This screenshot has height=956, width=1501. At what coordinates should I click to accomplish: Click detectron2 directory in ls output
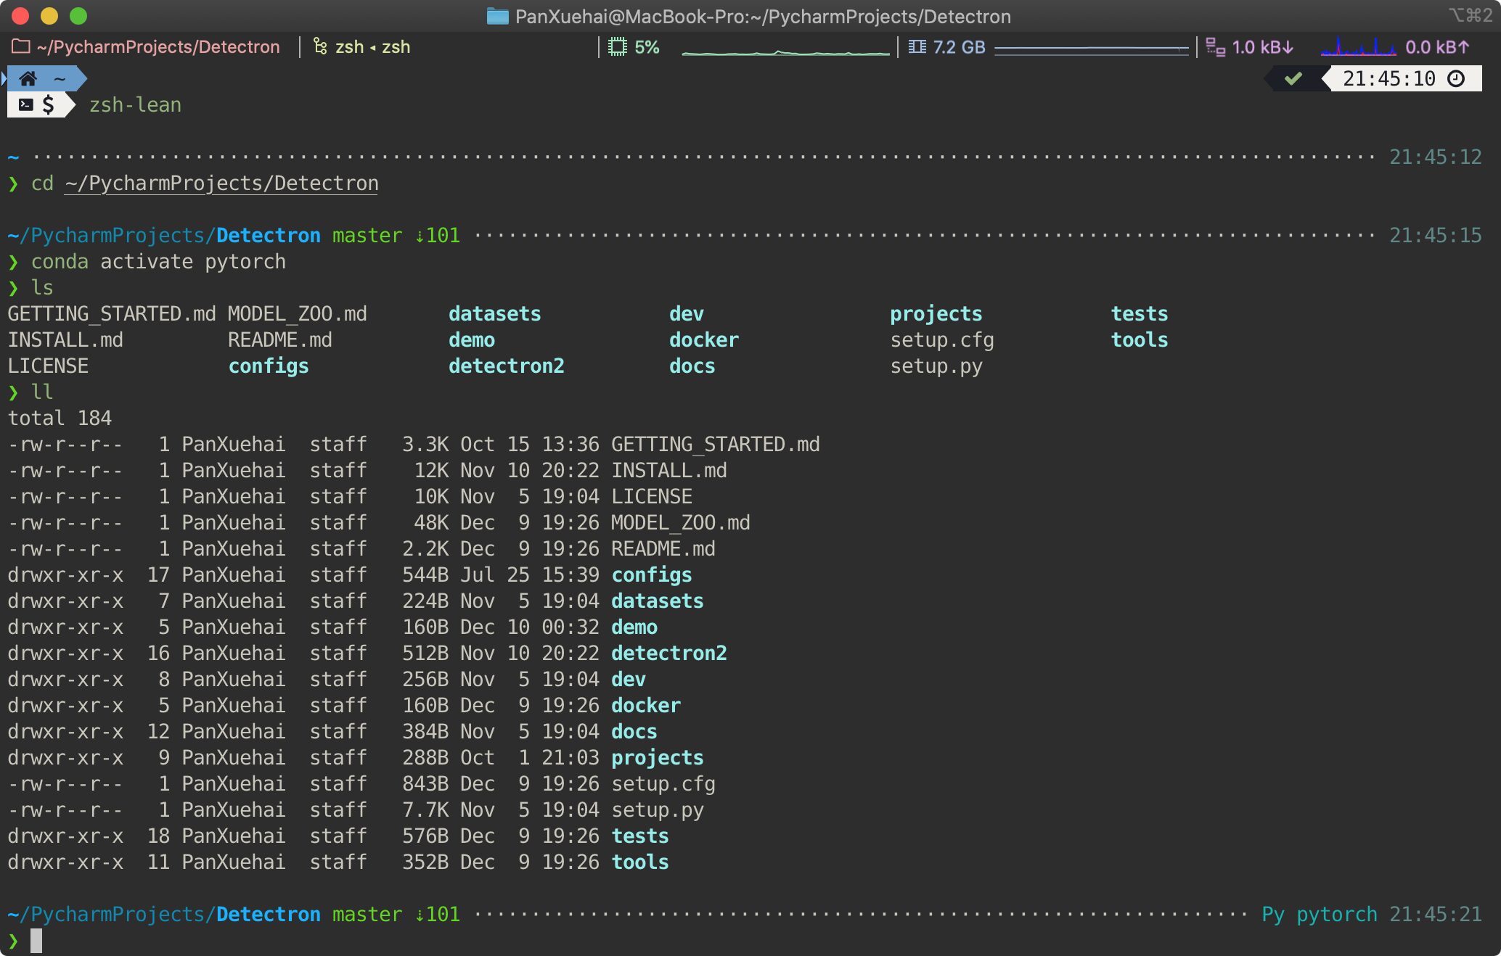click(x=506, y=366)
